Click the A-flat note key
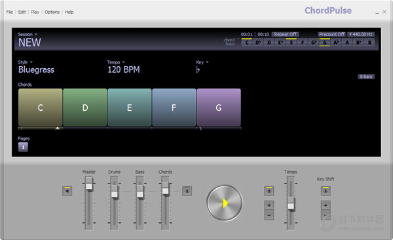This screenshot has height=240, width=393. click(336, 43)
